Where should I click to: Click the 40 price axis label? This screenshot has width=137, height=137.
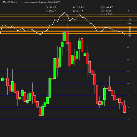point(129,83)
